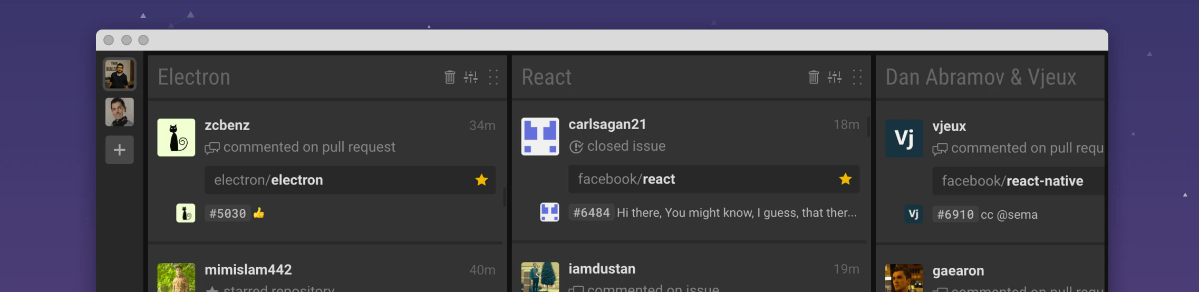1199x292 pixels.
Task: Delete the React column with trash icon
Action: (x=814, y=77)
